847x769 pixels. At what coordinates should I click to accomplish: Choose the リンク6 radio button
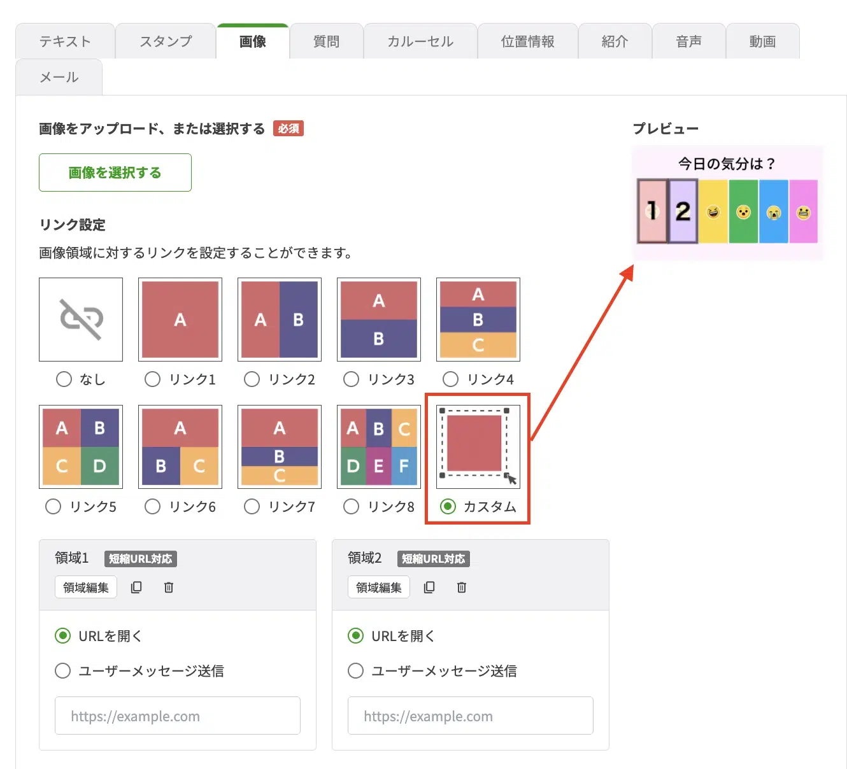click(152, 507)
